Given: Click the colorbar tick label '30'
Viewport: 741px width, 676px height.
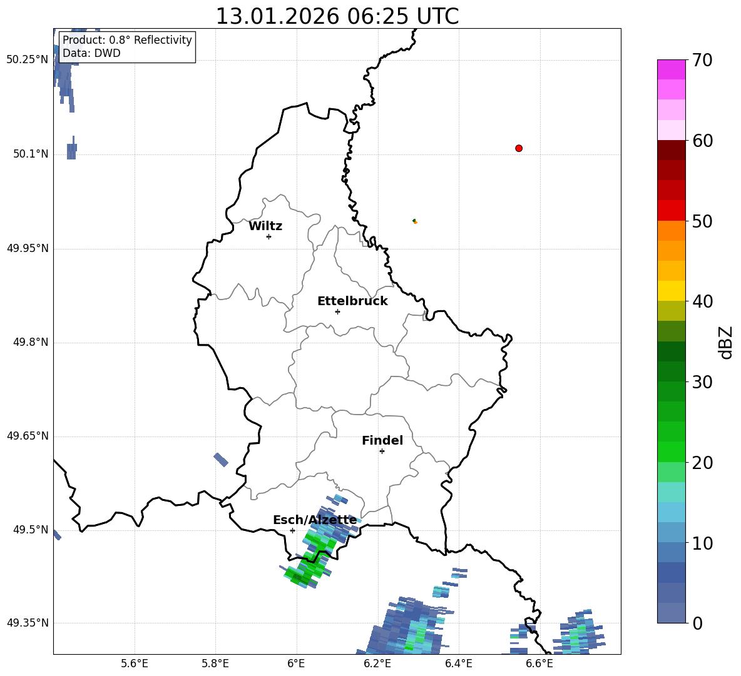Looking at the screenshot, I should click(x=702, y=382).
